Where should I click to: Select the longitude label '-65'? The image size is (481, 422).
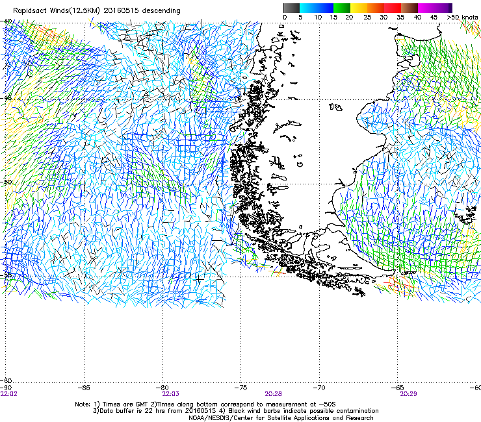click(398, 388)
